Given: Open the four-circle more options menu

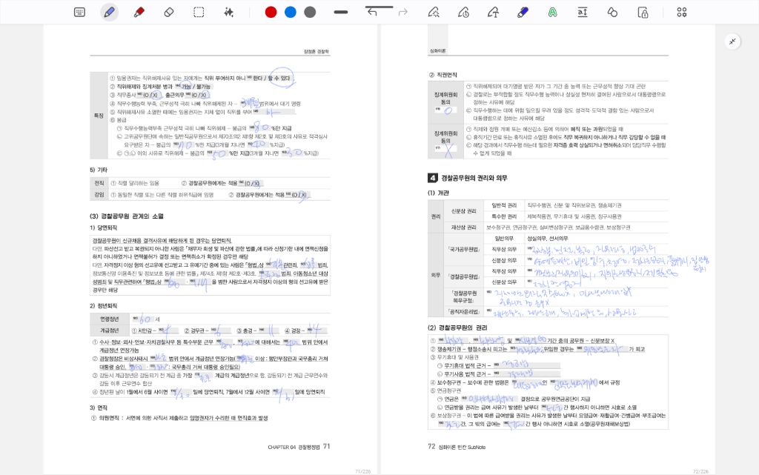Looking at the screenshot, I should pos(682,12).
